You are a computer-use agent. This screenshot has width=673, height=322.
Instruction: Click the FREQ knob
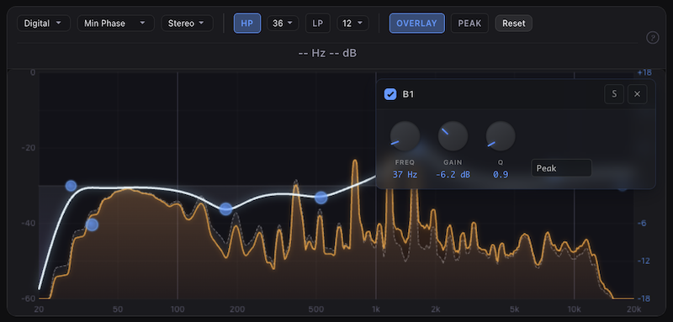pyautogui.click(x=405, y=136)
